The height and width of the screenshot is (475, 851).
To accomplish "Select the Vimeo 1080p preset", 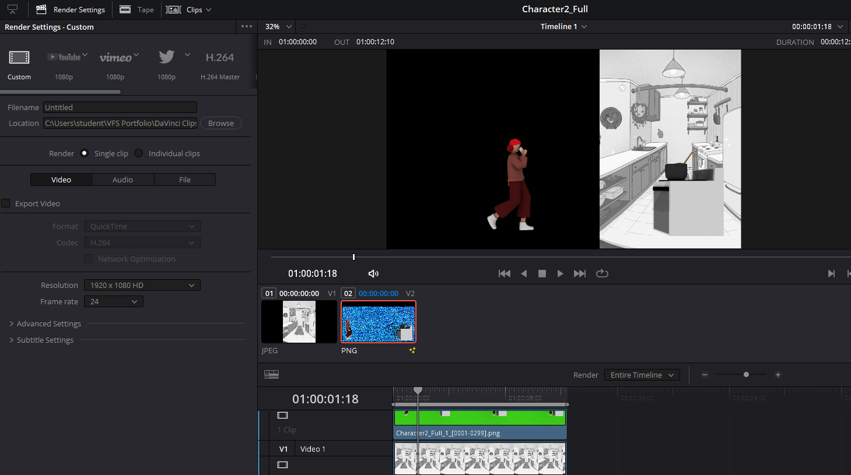I will [115, 64].
